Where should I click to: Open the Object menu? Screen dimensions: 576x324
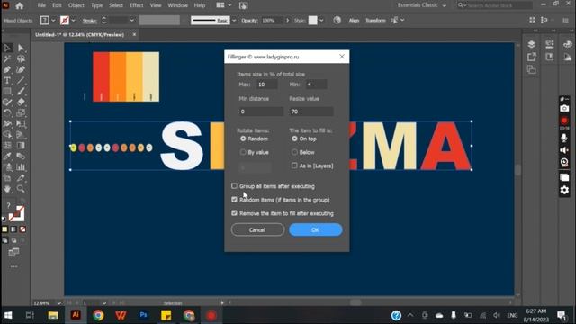(x=76, y=5)
